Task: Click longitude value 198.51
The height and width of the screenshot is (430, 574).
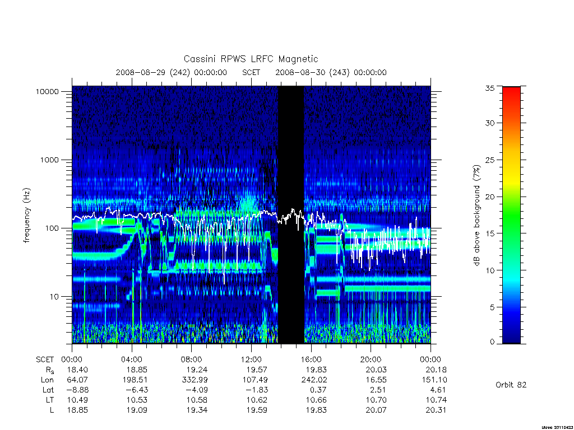Action: click(135, 380)
